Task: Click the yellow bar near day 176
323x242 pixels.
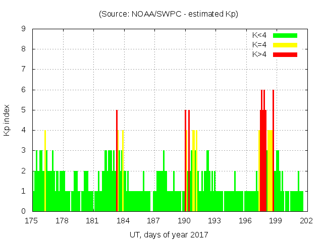Action: pyautogui.click(x=45, y=171)
